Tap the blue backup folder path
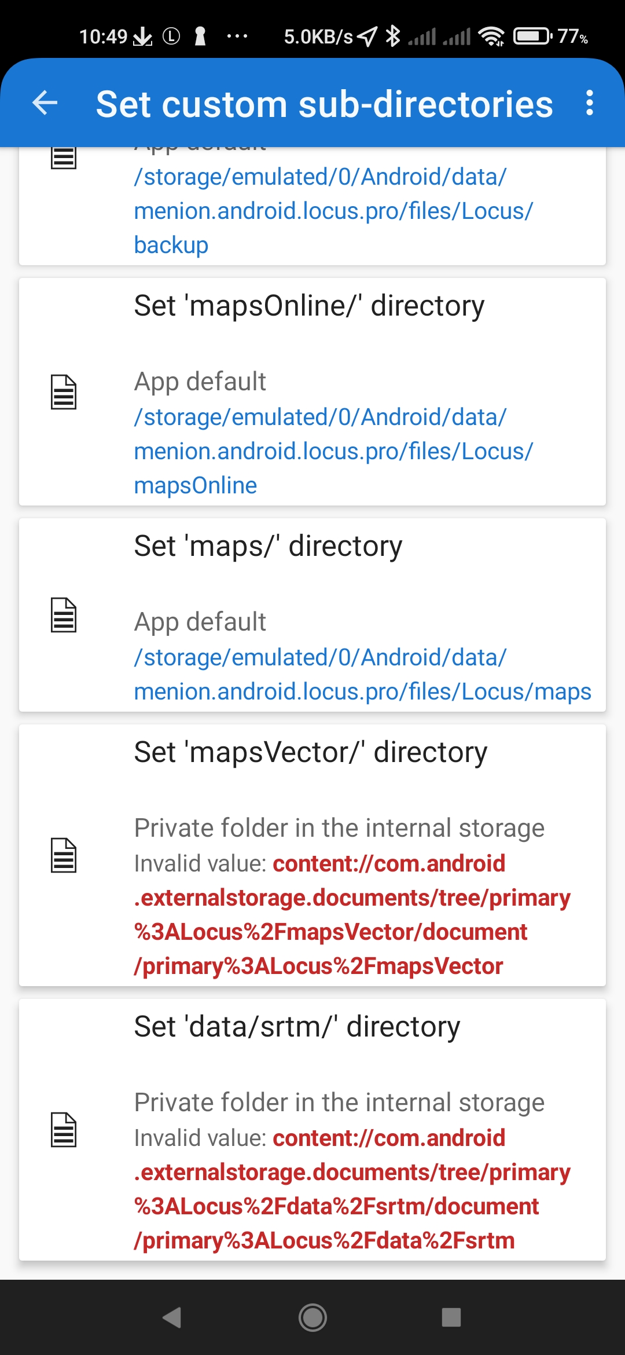The width and height of the screenshot is (625, 1355). (333, 211)
